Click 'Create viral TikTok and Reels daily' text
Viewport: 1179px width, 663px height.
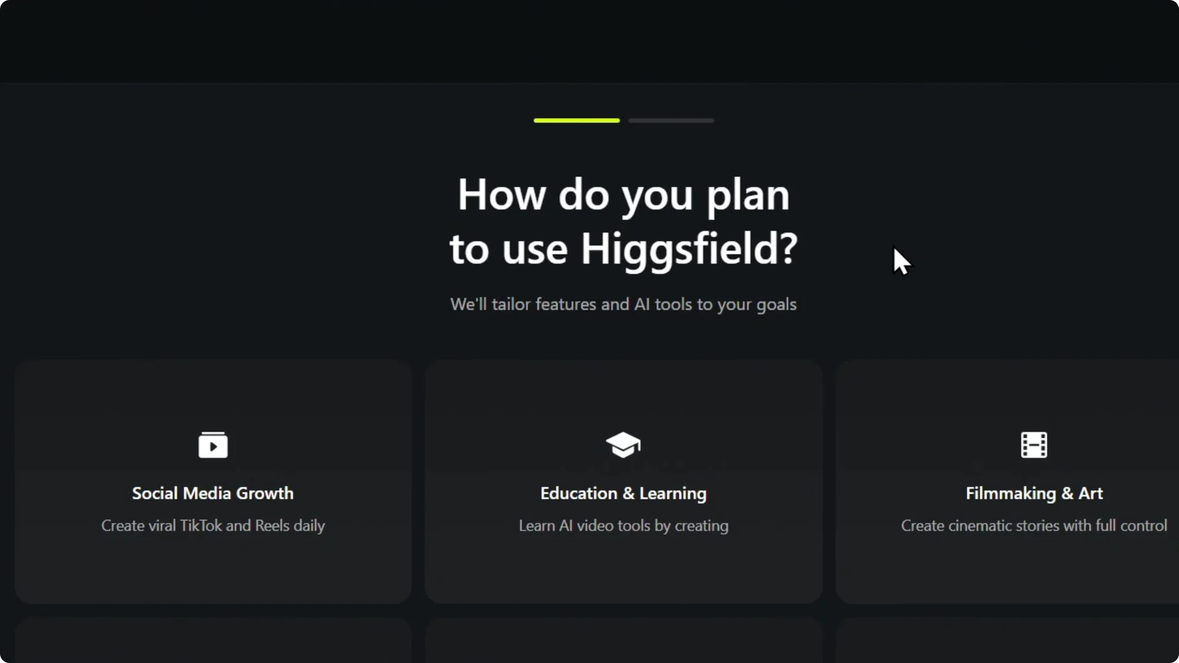pyautogui.click(x=213, y=525)
